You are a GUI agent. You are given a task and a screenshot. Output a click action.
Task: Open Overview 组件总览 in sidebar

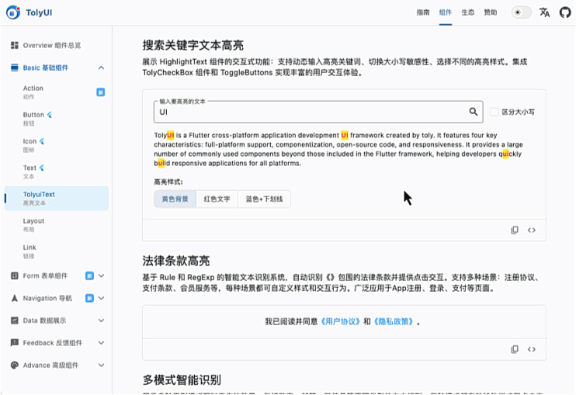pos(57,45)
